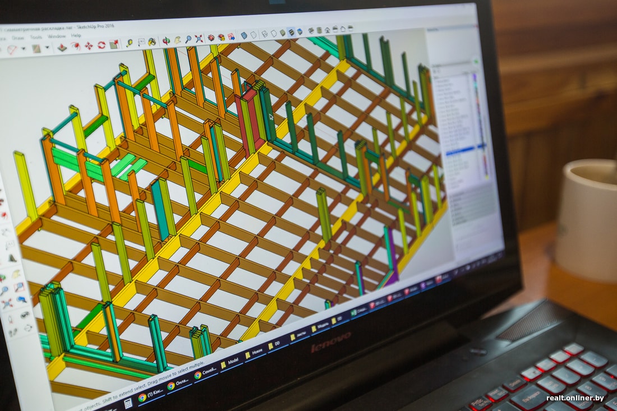This screenshot has height=411, width=617.
Task: Click the Extension Warehouse icon
Action: 222,38
